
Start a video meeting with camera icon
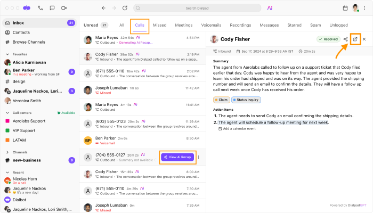(64, 8)
